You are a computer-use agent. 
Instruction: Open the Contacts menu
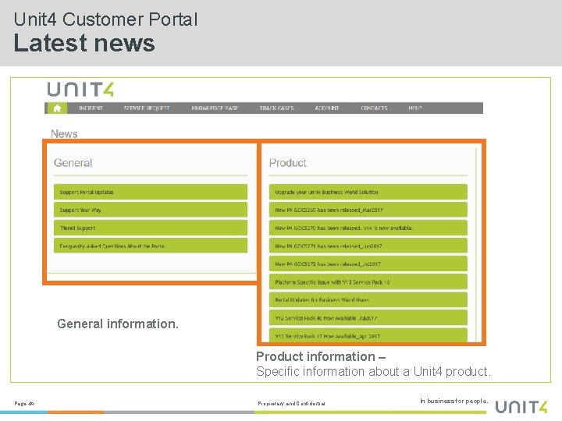[x=374, y=108]
